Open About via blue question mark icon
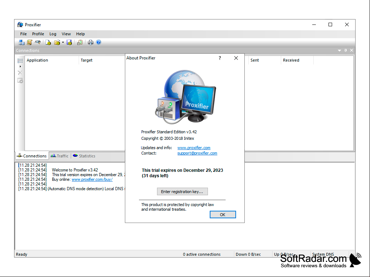370x277 pixels. (99, 43)
